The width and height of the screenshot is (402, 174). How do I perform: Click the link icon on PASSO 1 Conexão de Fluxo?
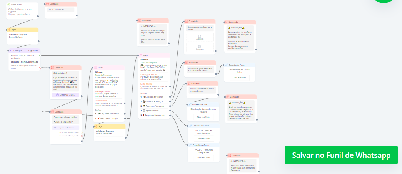pyautogui.click(x=190, y=126)
